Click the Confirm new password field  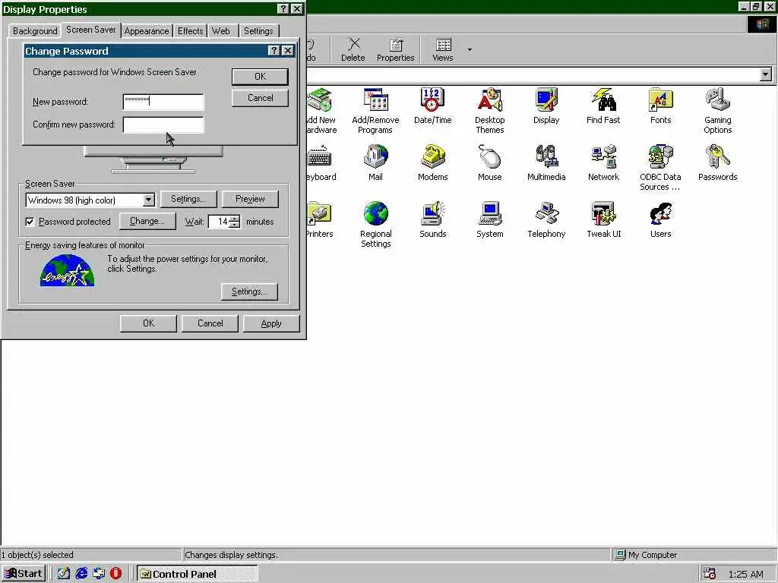pyautogui.click(x=163, y=124)
